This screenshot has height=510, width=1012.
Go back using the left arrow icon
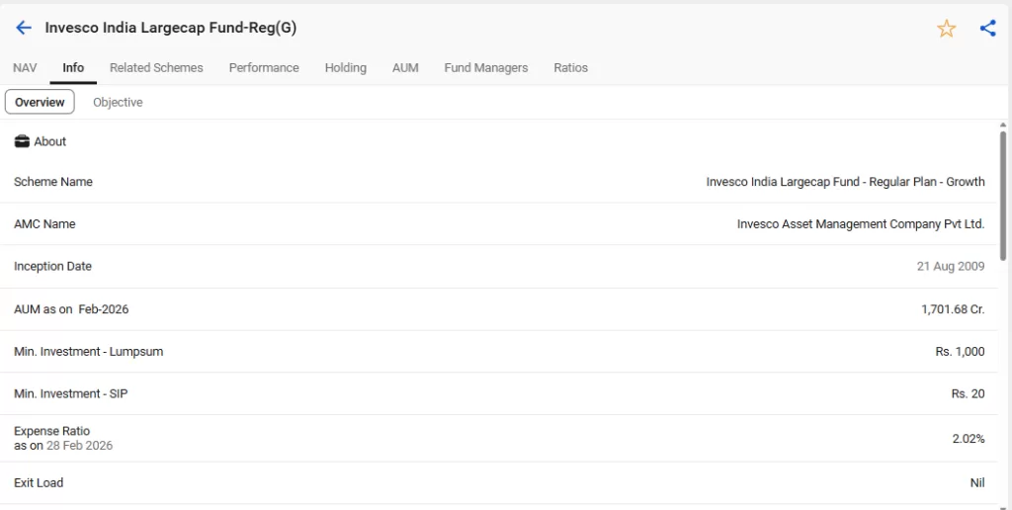tap(24, 28)
